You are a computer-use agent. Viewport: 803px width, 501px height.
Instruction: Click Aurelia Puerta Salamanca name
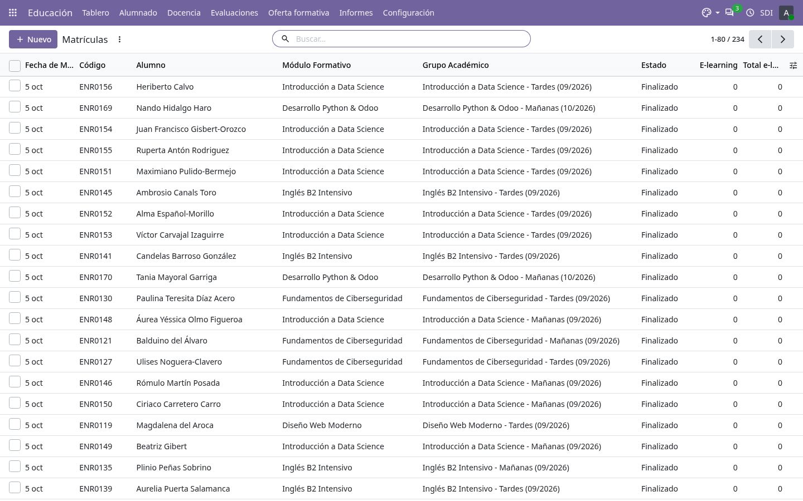pos(183,489)
